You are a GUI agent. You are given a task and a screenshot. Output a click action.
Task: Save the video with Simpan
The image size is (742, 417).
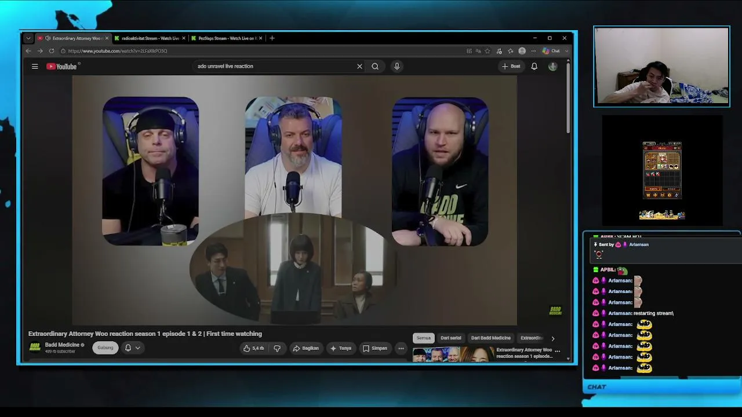(375, 348)
